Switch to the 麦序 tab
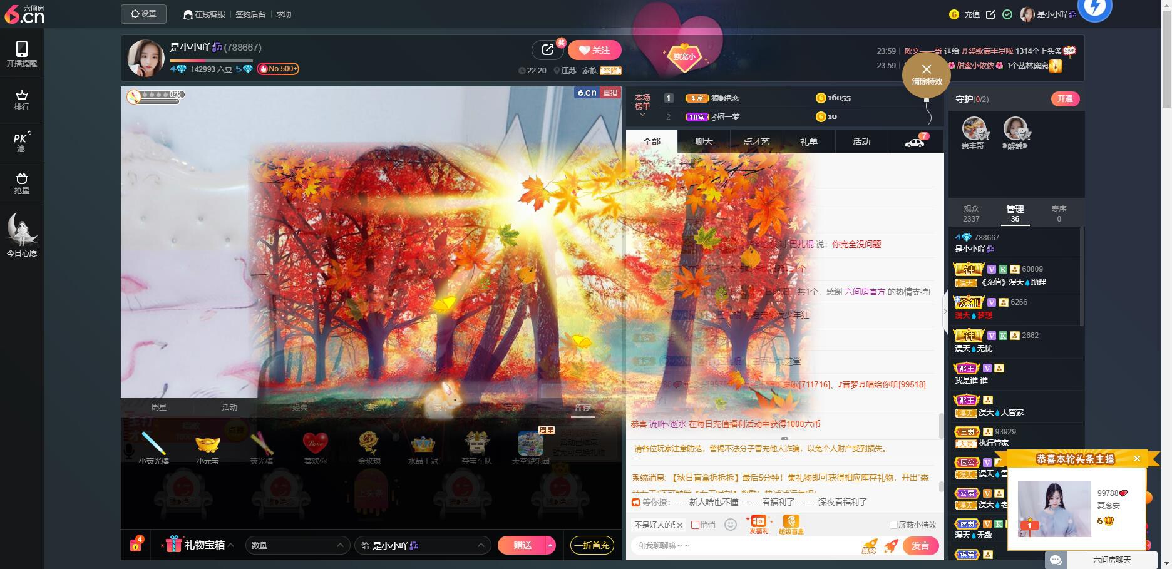 coord(1059,213)
